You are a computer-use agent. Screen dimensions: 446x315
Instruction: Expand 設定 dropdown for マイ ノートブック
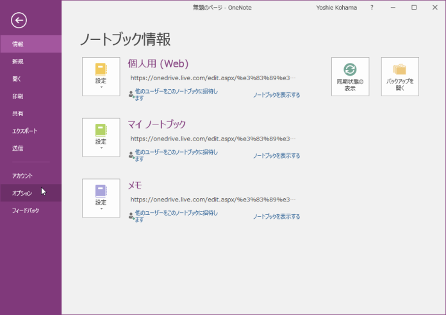pos(101,137)
